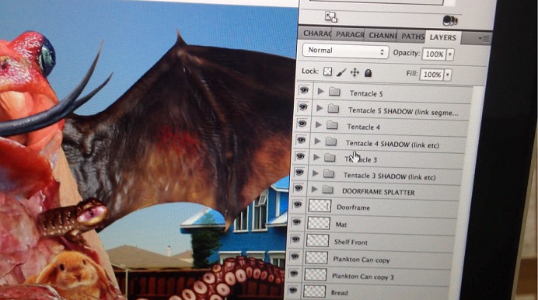Viewport: 538px width, 300px height.
Task: Click the Tentacle 3 folder icon
Action: coord(330,158)
